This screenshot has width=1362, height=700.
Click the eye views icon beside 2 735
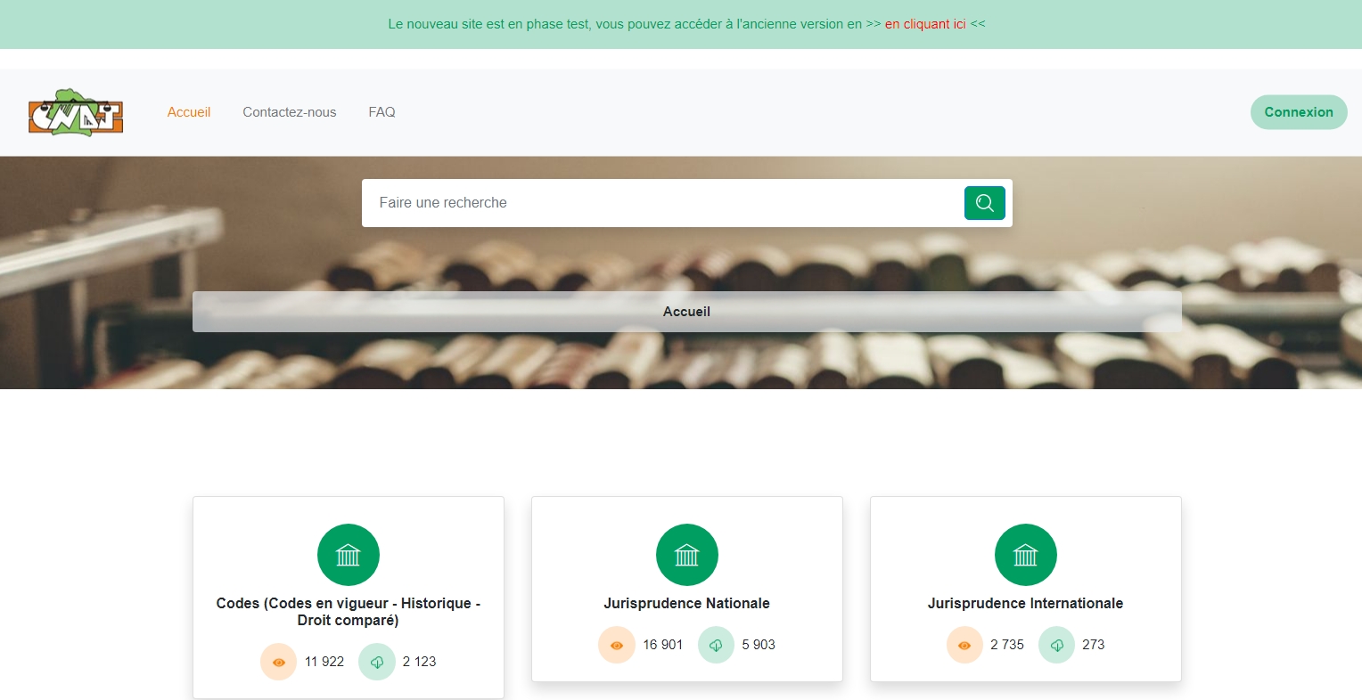click(964, 645)
